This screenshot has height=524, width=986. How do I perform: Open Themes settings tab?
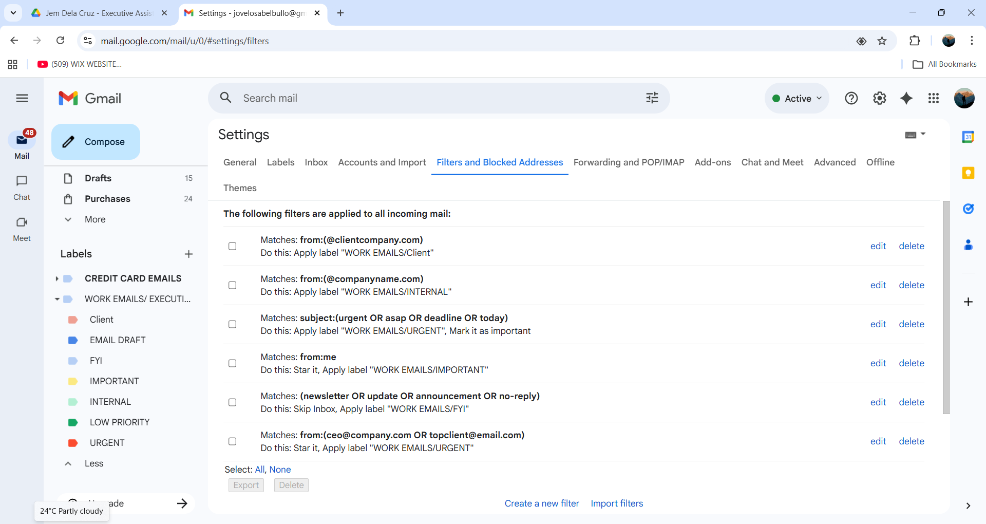pos(240,188)
